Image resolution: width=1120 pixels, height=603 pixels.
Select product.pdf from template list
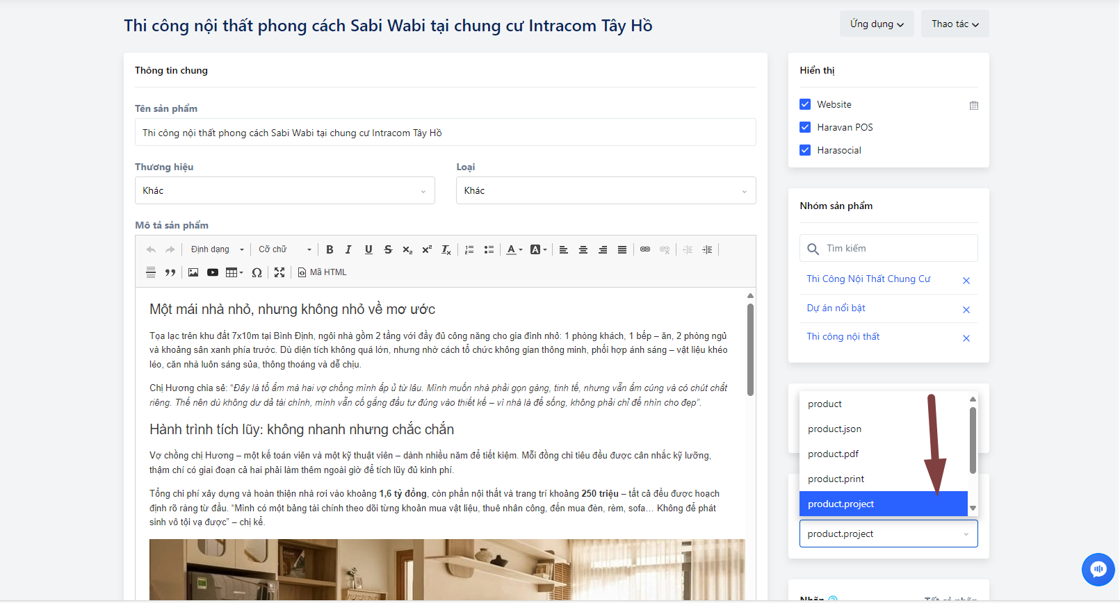click(833, 454)
